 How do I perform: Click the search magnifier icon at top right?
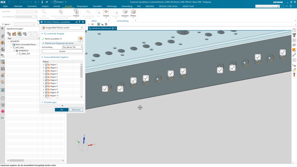tap(278, 6)
